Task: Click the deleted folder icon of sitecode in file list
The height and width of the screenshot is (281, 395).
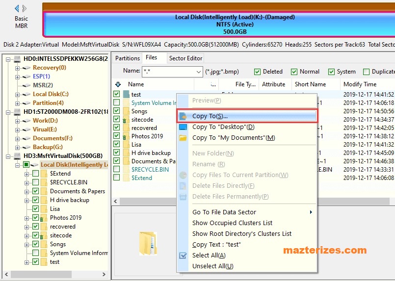Action: pos(126,119)
